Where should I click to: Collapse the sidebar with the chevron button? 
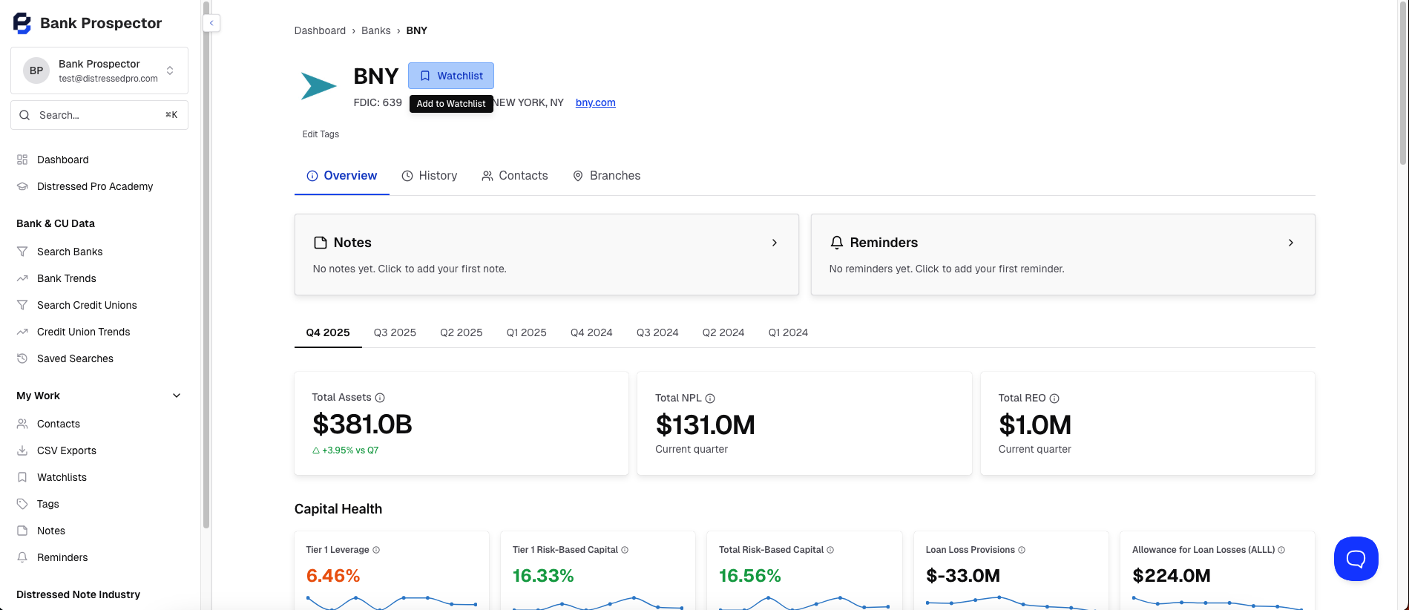tap(211, 23)
